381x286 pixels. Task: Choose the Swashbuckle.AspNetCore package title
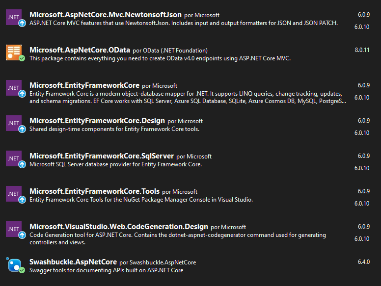pos(73,262)
